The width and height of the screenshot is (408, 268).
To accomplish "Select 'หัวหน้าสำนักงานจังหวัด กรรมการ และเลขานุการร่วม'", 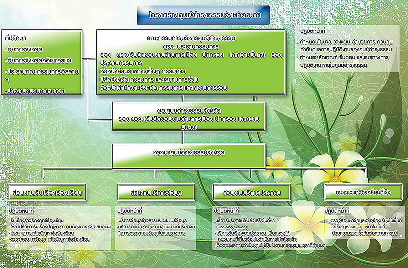I will (x=164, y=88).
